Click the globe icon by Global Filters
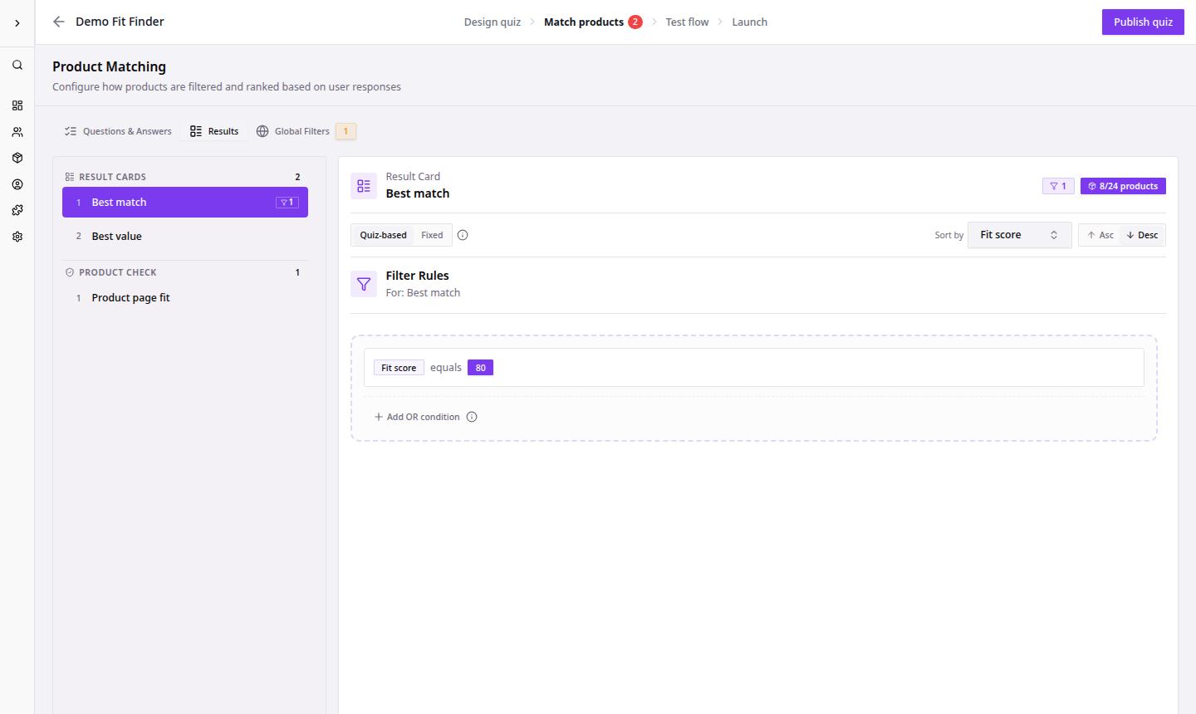This screenshot has width=1196, height=714. 262,131
